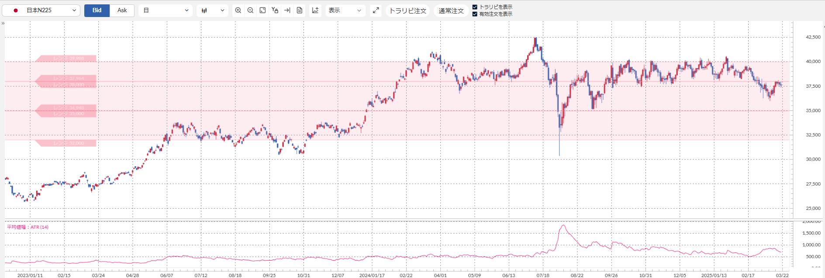The height and width of the screenshot is (278, 825).
Task: Click the 2024/01/17 date label
Action: click(x=372, y=275)
